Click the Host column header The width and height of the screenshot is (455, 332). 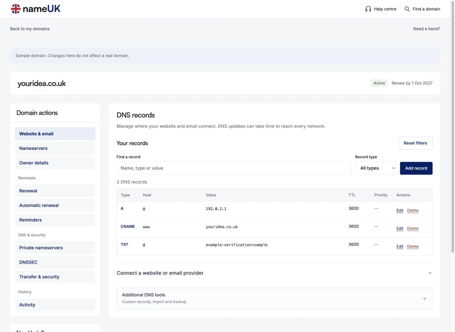(147, 195)
